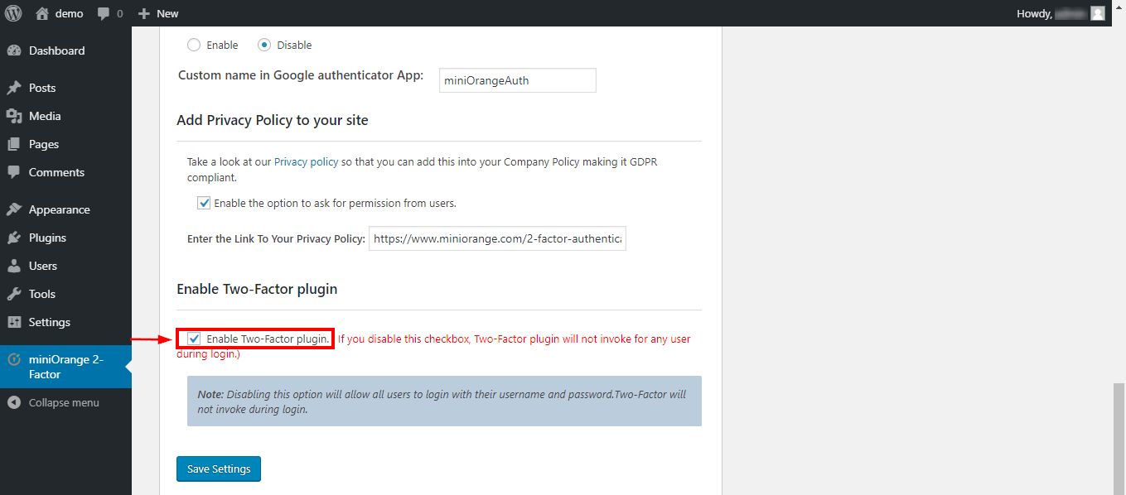The height and width of the screenshot is (495, 1126).
Task: Click the user avatar in admin bar
Action: coord(1098,13)
